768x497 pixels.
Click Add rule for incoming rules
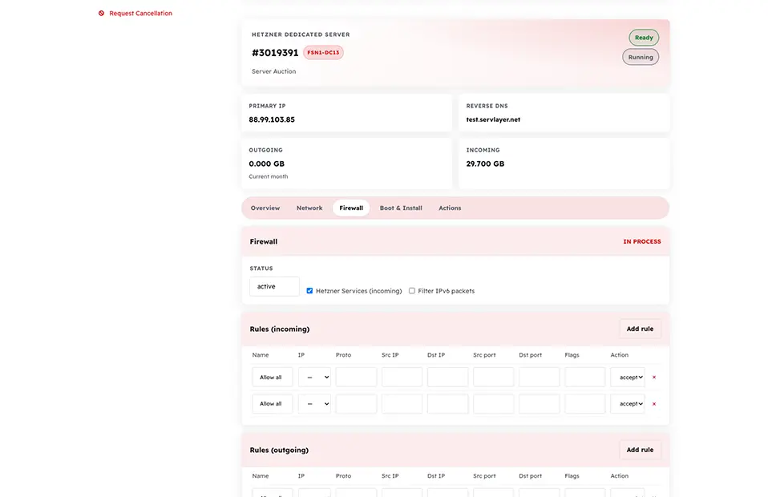point(640,329)
